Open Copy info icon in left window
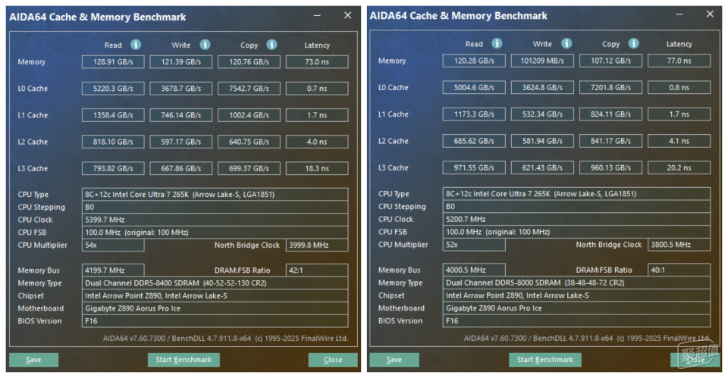728x378 pixels. pyautogui.click(x=271, y=45)
